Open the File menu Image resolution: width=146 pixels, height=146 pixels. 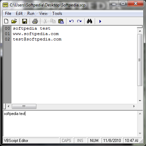click(8, 13)
